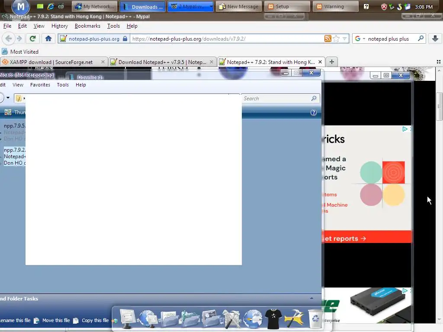Open the Thumbnails view button
The width and height of the screenshot is (443, 332).
(x=15, y=112)
